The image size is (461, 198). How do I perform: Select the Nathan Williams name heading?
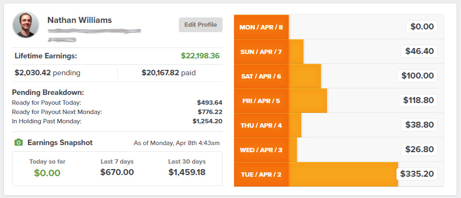(x=80, y=20)
